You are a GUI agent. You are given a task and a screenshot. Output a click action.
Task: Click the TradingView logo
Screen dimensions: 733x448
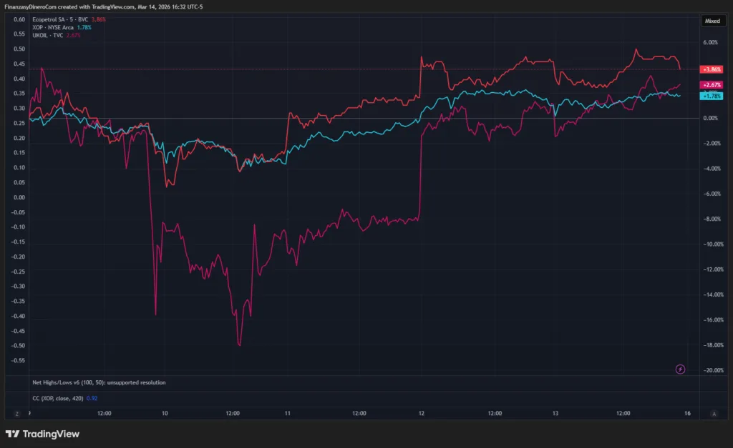[42, 434]
